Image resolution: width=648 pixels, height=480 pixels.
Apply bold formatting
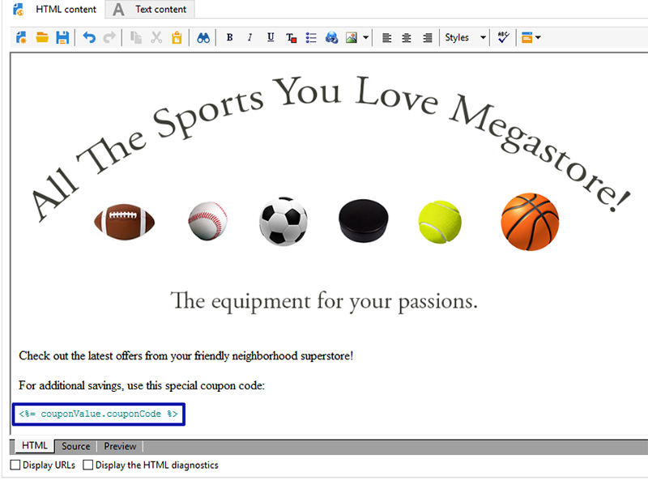pyautogui.click(x=230, y=37)
